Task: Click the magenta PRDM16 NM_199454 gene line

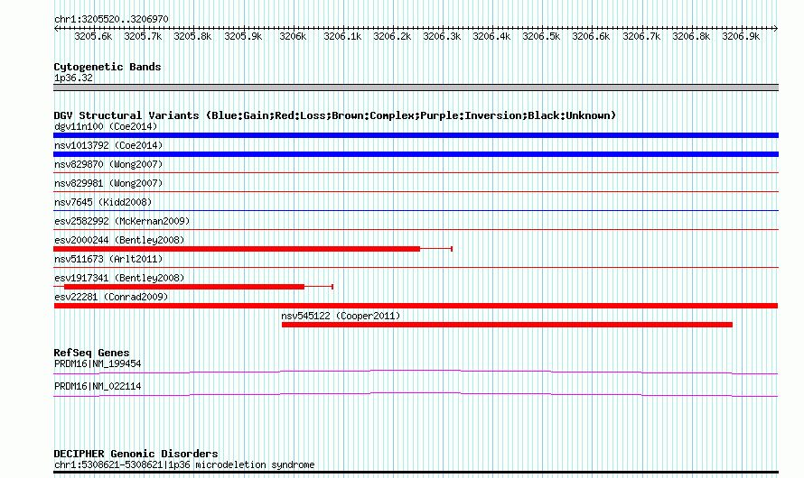Action: pos(416,372)
